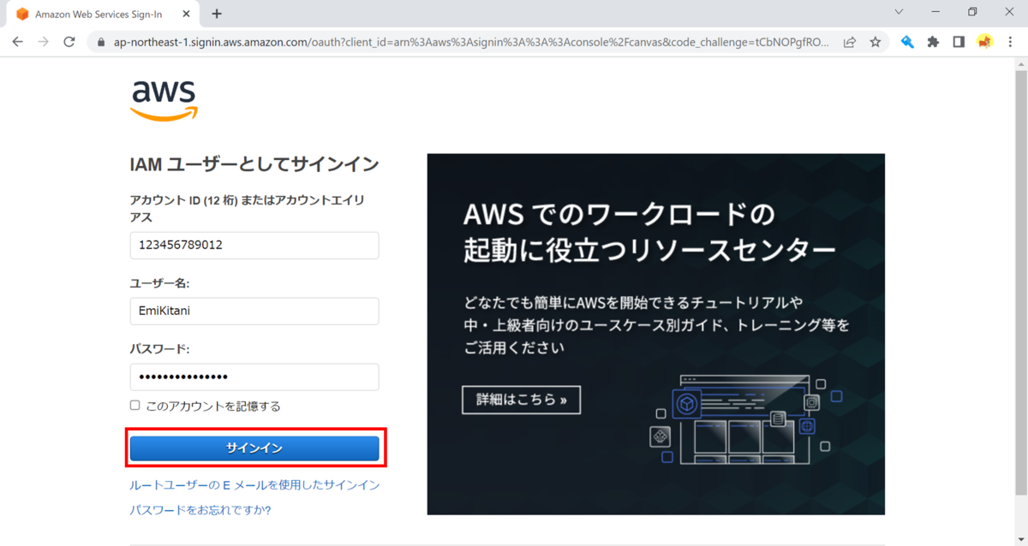View site security lock info
1028x546 pixels.
click(x=101, y=41)
